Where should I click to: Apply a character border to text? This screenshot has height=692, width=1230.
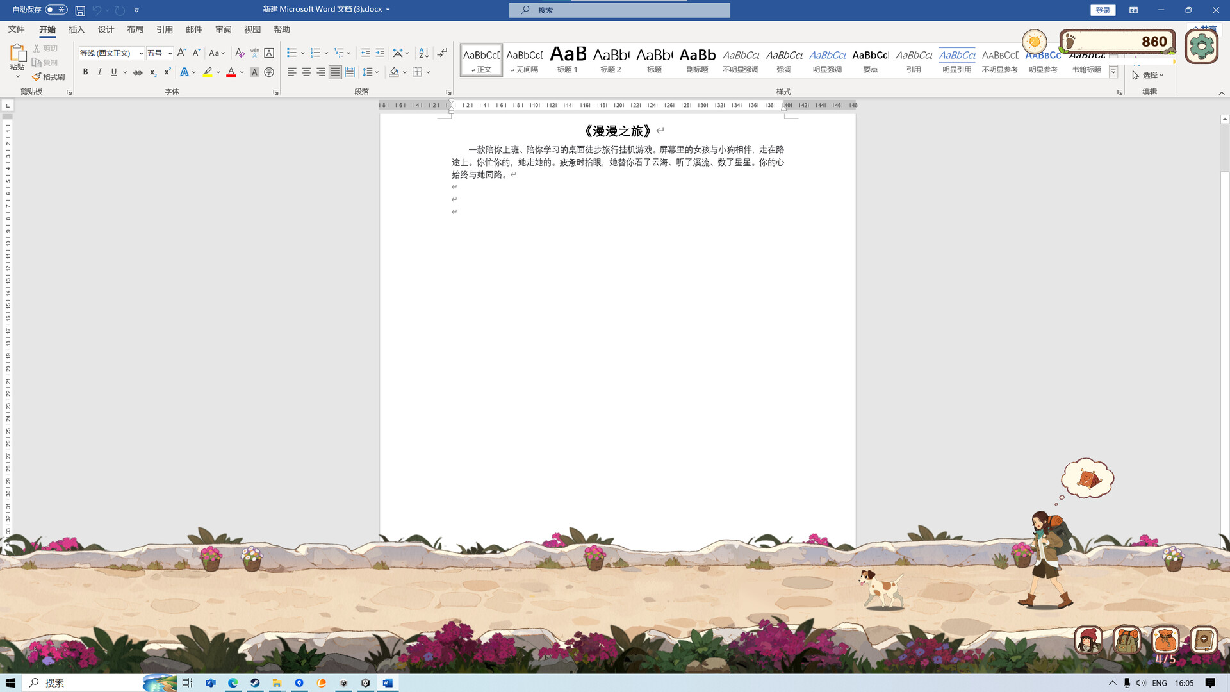(269, 53)
